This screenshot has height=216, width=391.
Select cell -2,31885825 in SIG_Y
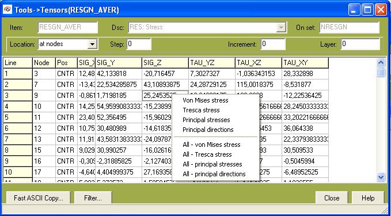(x=119, y=161)
